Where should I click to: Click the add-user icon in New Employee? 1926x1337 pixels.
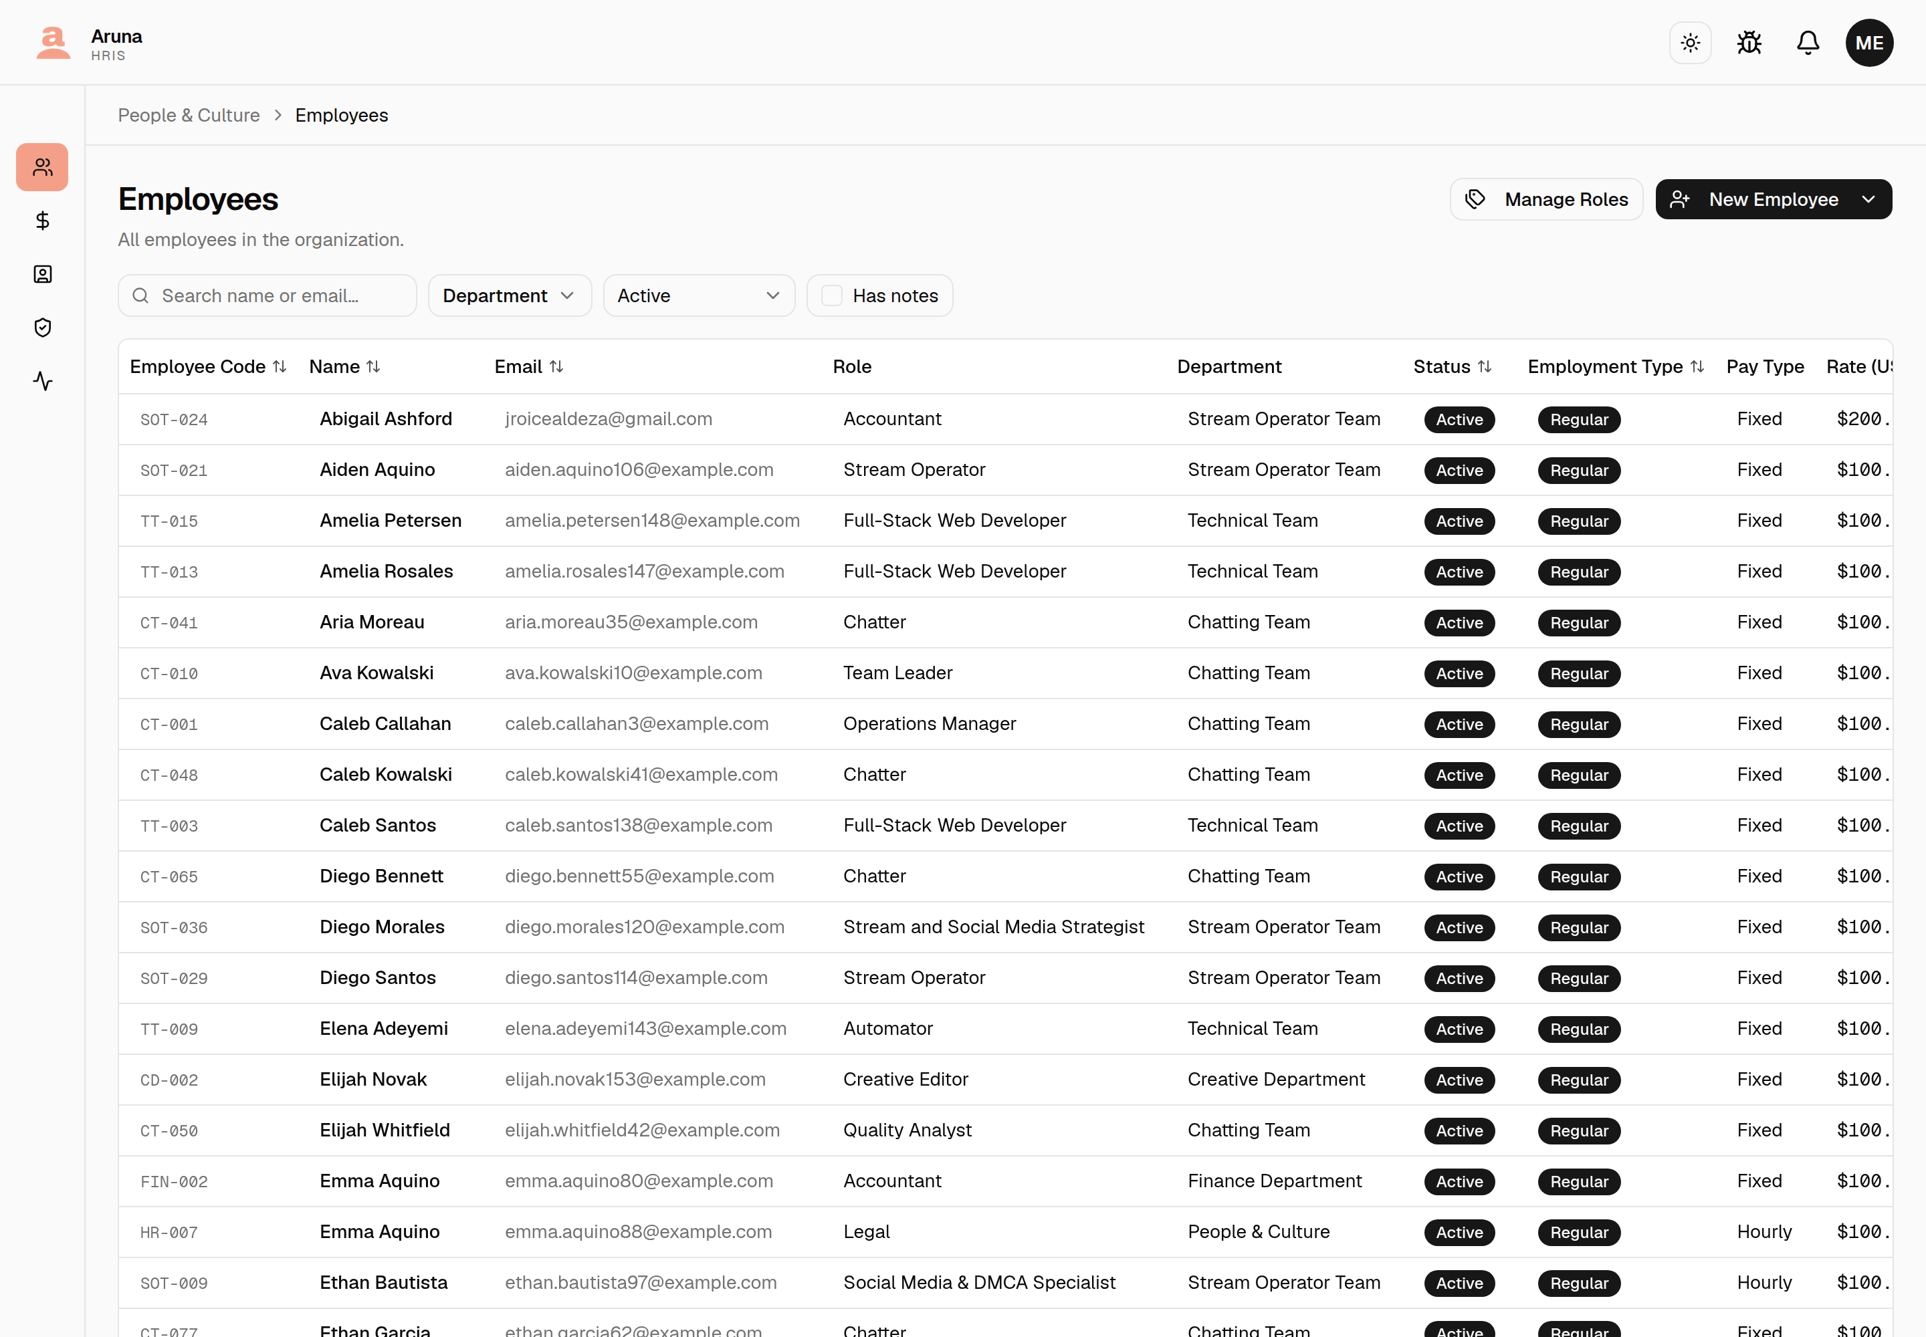pos(1680,199)
